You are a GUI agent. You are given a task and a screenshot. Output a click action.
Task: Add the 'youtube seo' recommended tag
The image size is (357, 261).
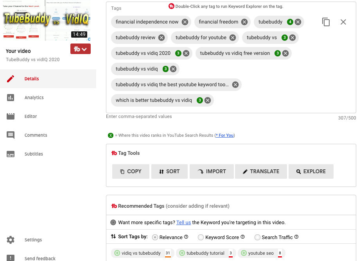pyautogui.click(x=244, y=253)
